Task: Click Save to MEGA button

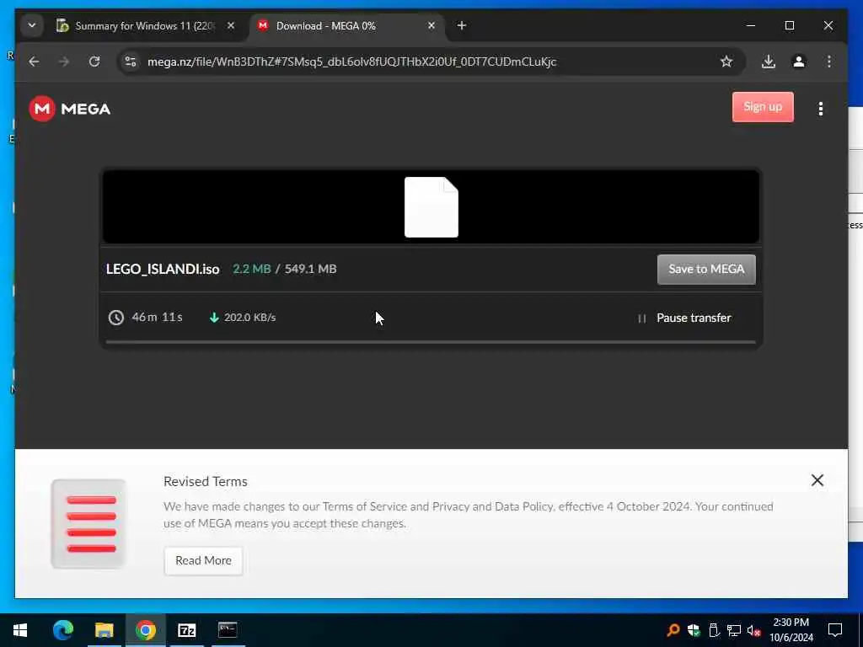Action: point(706,269)
